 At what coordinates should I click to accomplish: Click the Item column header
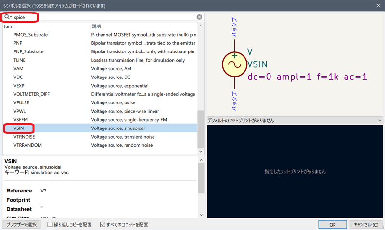[x=46, y=26]
